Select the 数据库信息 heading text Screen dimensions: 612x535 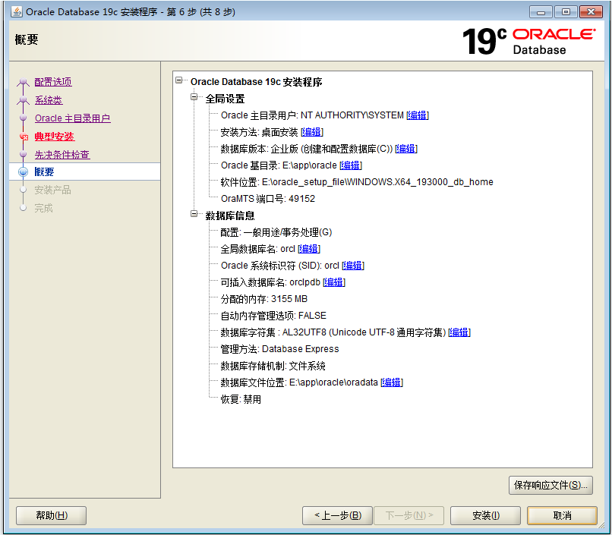click(x=230, y=216)
